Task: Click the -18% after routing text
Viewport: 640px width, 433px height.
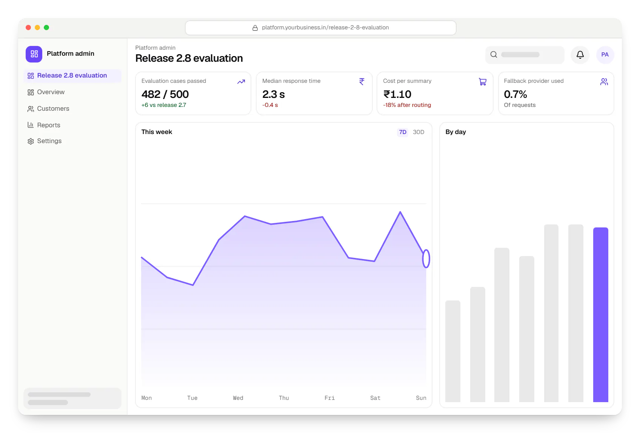Action: click(x=407, y=105)
